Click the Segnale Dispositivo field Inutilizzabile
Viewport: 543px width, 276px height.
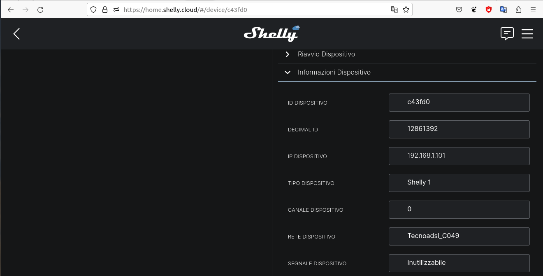(x=459, y=263)
